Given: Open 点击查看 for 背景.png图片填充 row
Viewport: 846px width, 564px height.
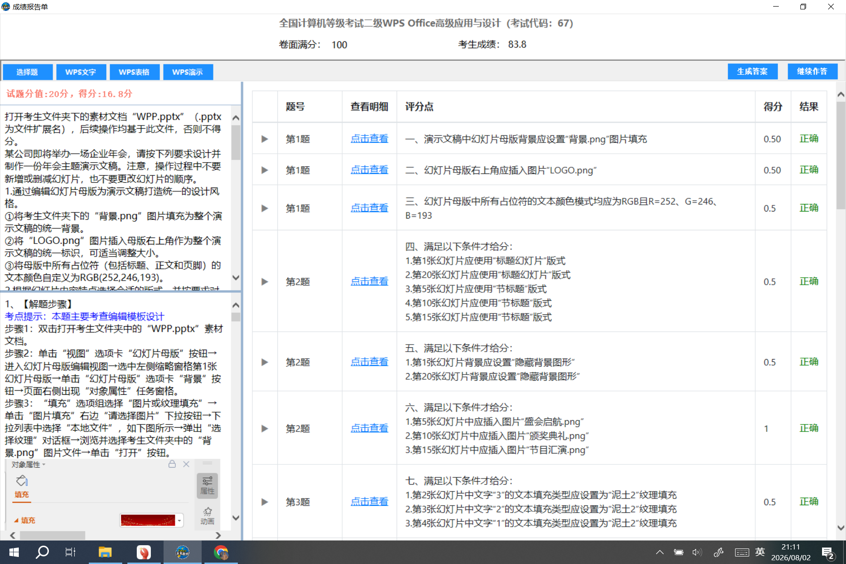Looking at the screenshot, I should [x=369, y=139].
